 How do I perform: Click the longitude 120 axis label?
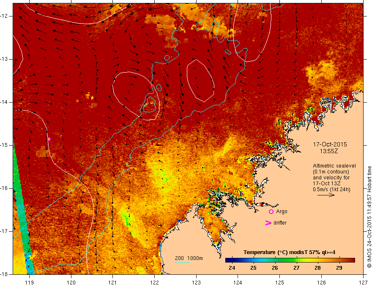tap(71, 282)
